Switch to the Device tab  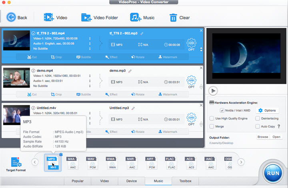[x=132, y=181]
